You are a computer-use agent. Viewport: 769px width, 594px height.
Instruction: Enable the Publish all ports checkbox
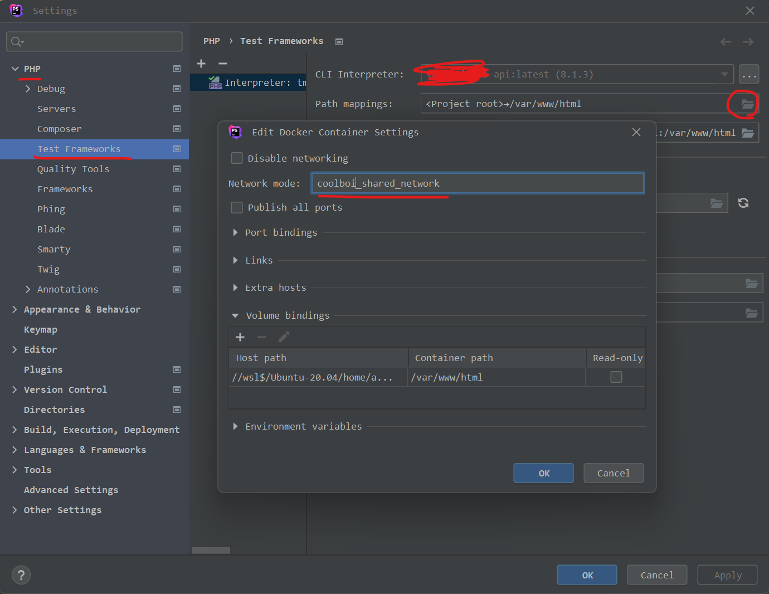[x=237, y=207]
